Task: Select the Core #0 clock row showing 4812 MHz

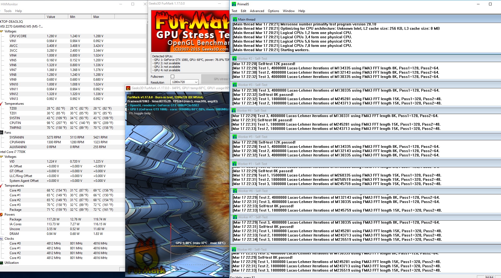Action: [x=62, y=243]
